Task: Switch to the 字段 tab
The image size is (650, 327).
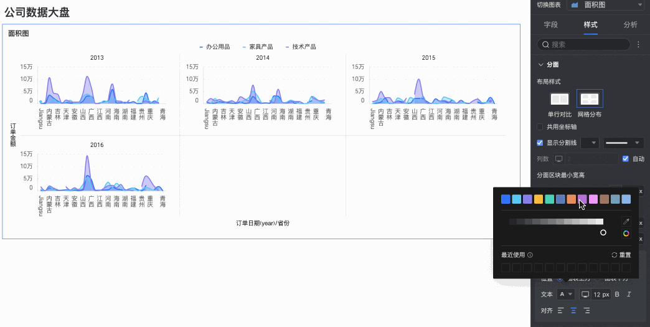Action: click(x=551, y=24)
